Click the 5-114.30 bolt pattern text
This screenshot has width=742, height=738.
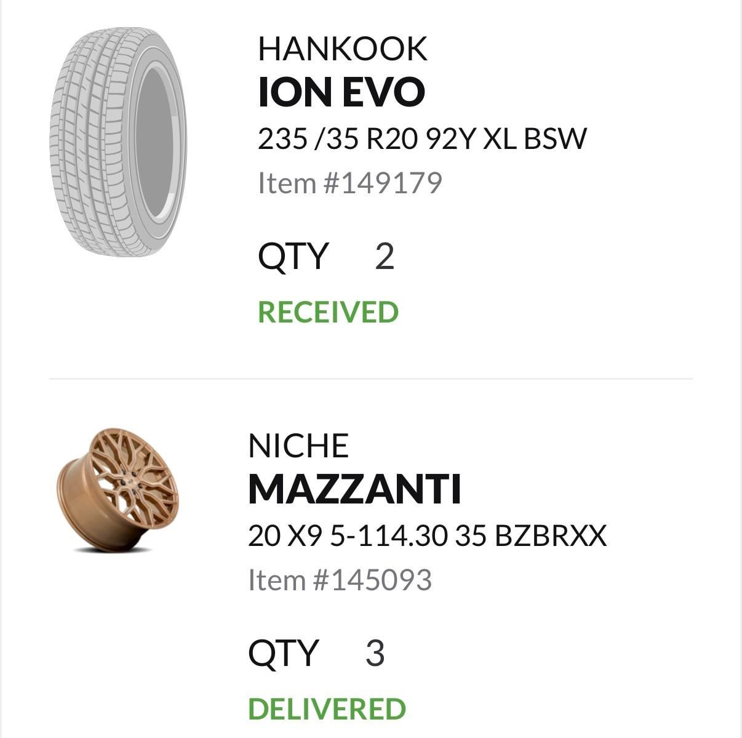tap(389, 535)
